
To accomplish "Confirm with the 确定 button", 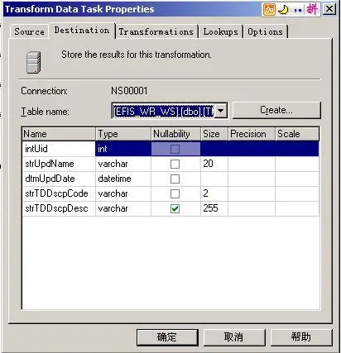I will tap(167, 337).
